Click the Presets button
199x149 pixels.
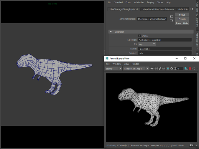coord(182,19)
